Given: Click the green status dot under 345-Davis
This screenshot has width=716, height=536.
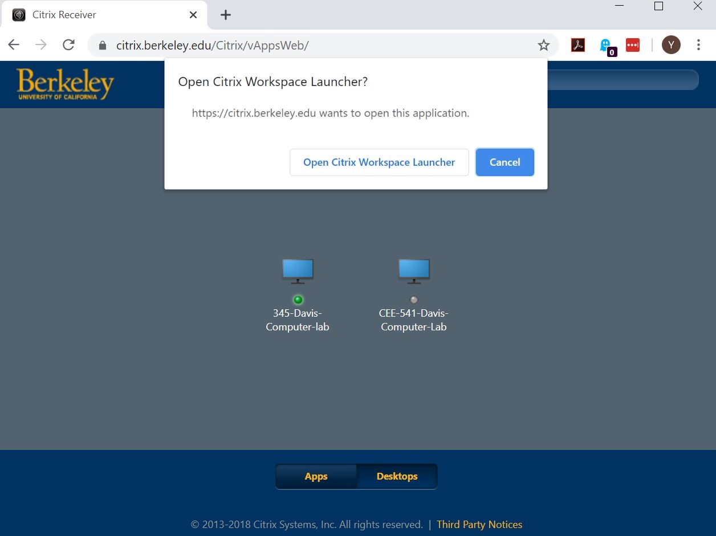Looking at the screenshot, I should click(x=298, y=300).
